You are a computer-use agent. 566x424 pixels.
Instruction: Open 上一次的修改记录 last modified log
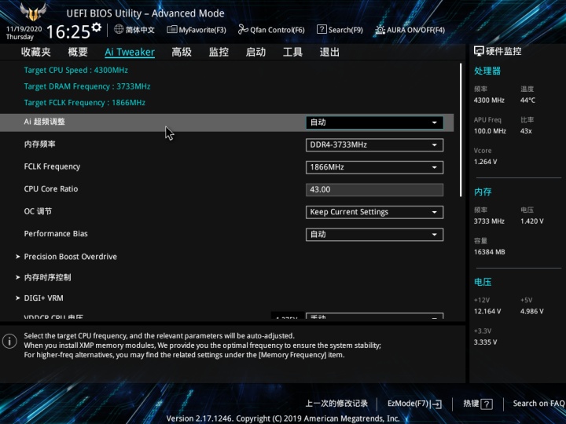tap(336, 404)
